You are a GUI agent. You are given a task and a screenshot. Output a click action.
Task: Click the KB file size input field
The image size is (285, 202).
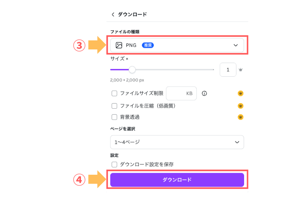point(181,93)
